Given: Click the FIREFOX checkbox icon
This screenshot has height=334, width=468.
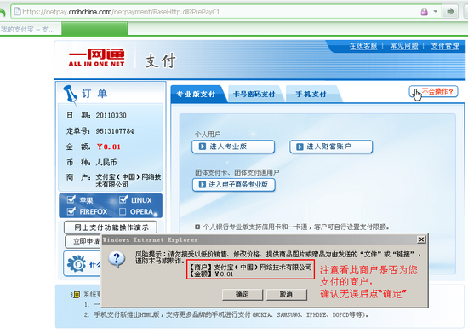Looking at the screenshot, I should click(71, 211).
